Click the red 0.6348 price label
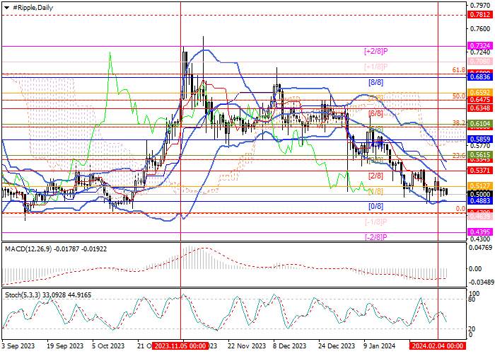Image resolution: width=495 pixels, height=354 pixels. (480, 108)
